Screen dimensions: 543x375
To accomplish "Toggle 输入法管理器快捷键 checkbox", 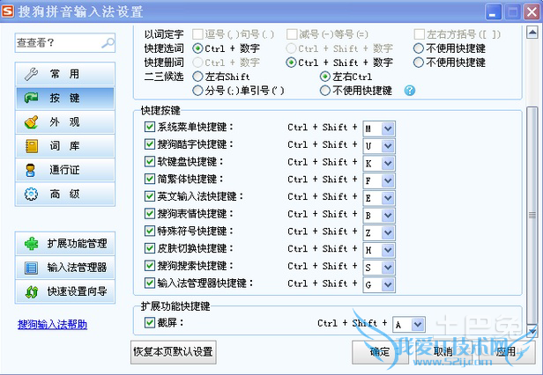I will (x=150, y=283).
